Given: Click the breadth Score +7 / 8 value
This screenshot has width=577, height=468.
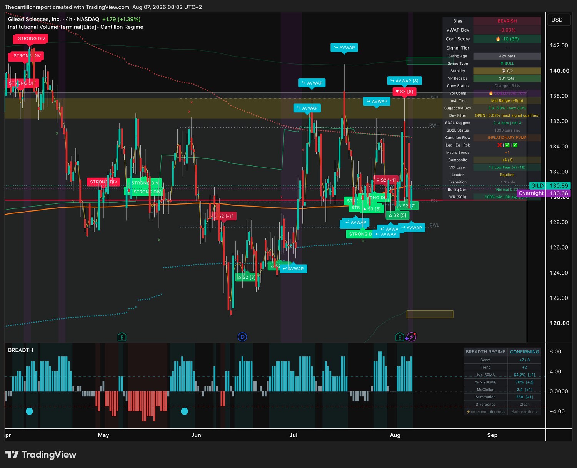Looking at the screenshot, I should [524, 360].
